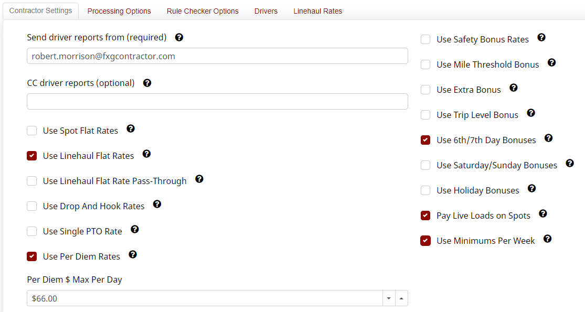This screenshot has width=585, height=312.
Task: Enable Use Mile Threshold Bonus
Action: pos(426,64)
